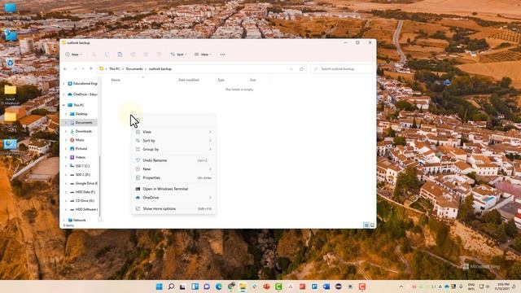This screenshot has width=521, height=293.
Task: Click Documents in the address breadcrumb
Action: pyautogui.click(x=134, y=69)
